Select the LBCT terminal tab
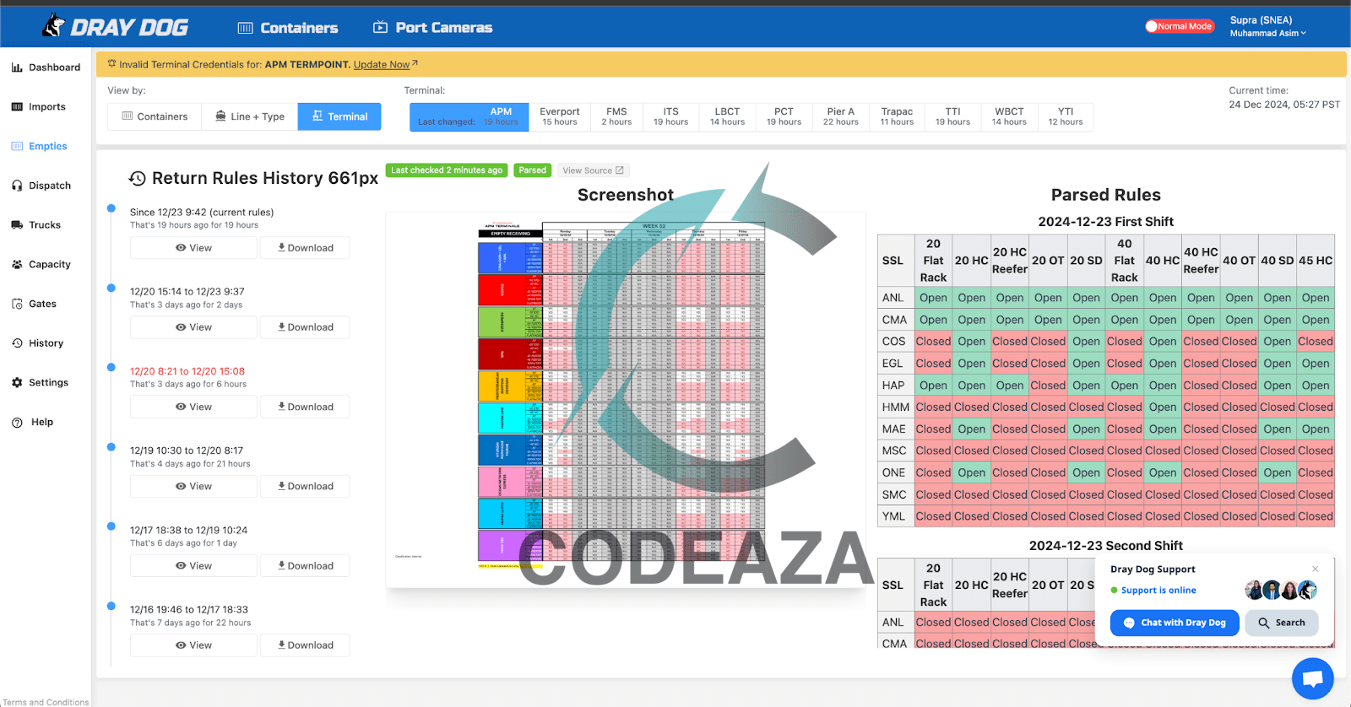Viewport: 1351px width, 707px height. [x=727, y=116]
